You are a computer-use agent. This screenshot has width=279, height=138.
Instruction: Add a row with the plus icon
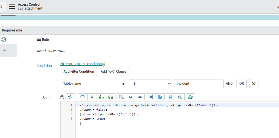(5, 50)
